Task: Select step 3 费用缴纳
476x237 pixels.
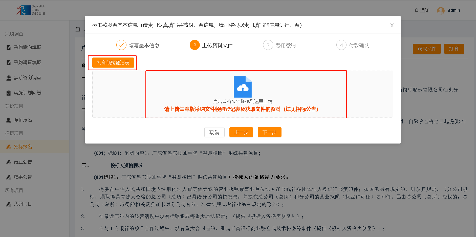Action: pyautogui.click(x=268, y=45)
